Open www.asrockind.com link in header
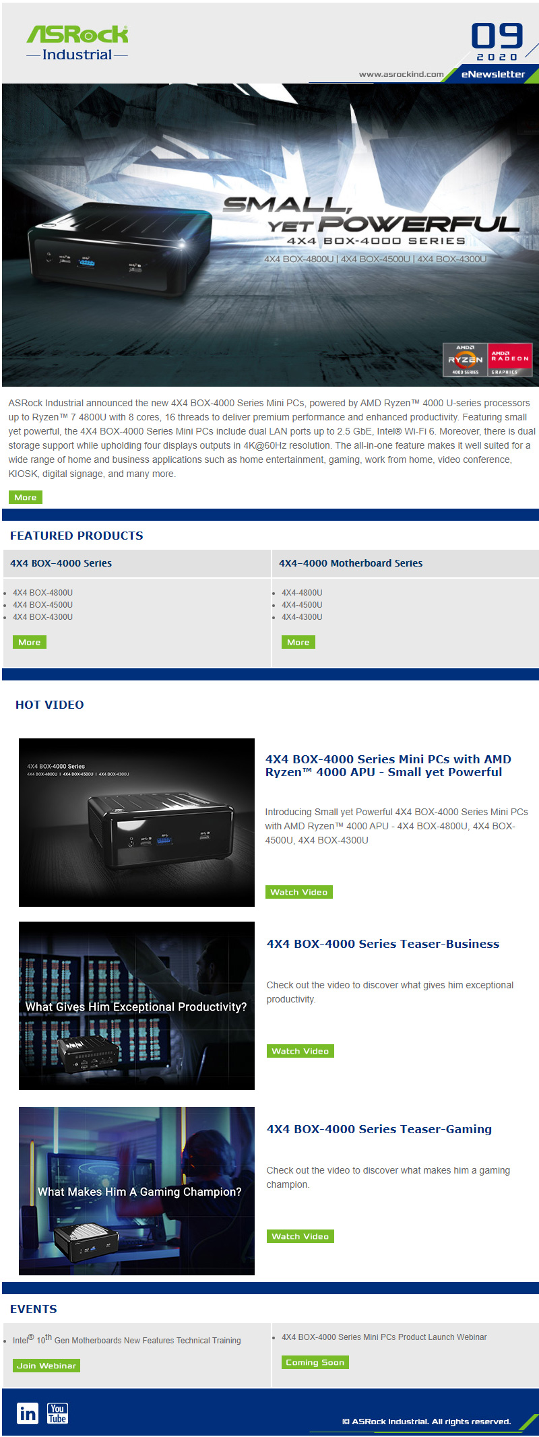Viewport: 539px width, 1437px height. [x=401, y=74]
